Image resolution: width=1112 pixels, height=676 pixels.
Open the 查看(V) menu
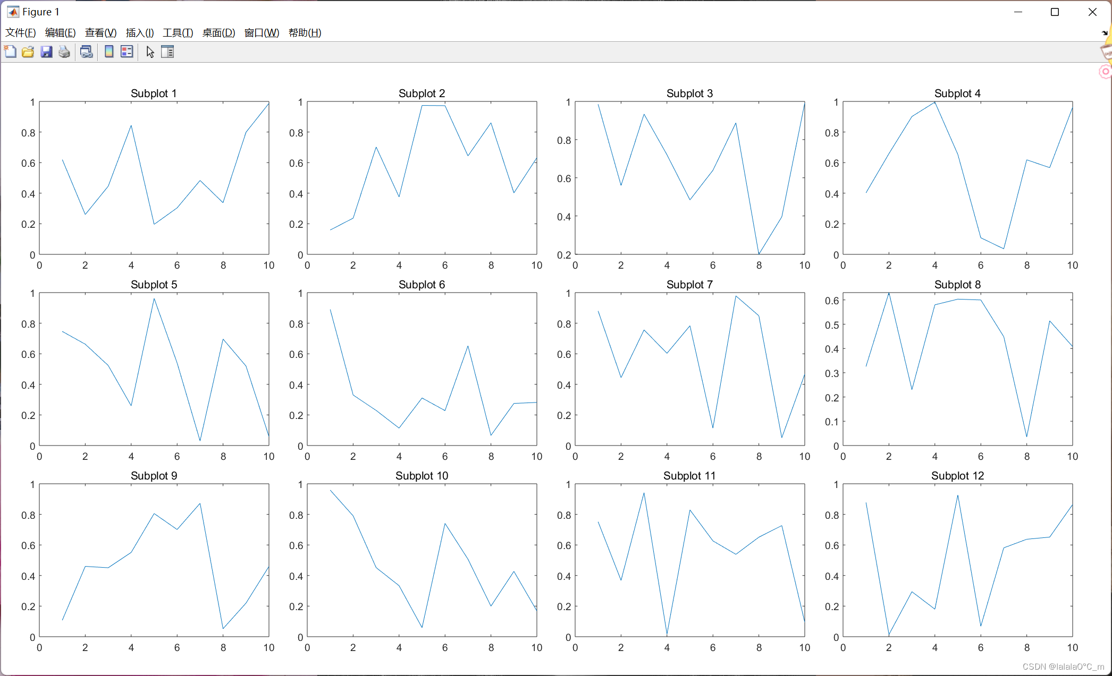pyautogui.click(x=101, y=33)
